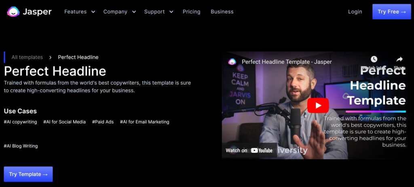
Task: Expand the Company dropdown chevron
Action: tap(134, 12)
